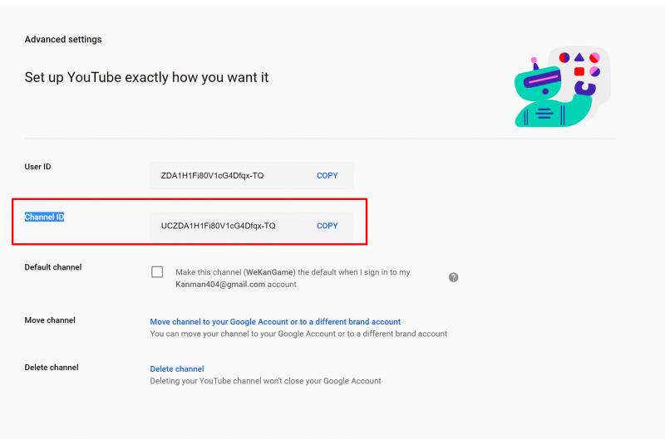The image size is (665, 439).
Task: Click the Channel ID text UCZDA1H1Fi80V1cG4Dfqx-TQ
Action: (219, 226)
